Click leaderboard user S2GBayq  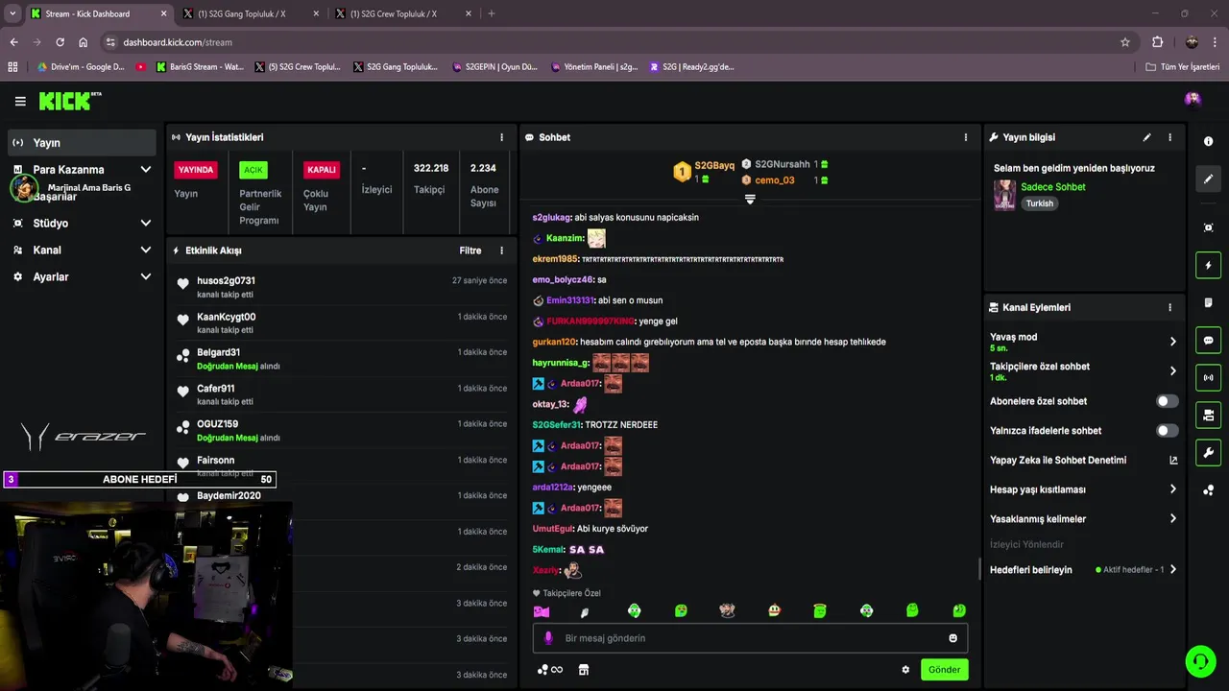click(714, 165)
